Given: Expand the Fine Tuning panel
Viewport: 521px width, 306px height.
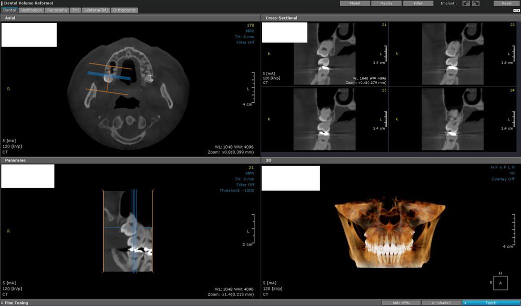Looking at the screenshot, I should pos(17,303).
